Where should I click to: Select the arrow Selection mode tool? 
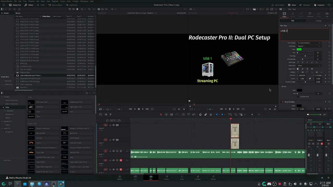[161, 115]
